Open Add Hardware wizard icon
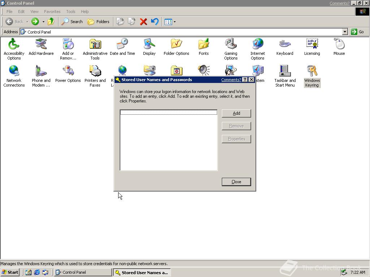Screen dimensions: 370x277 point(41,47)
